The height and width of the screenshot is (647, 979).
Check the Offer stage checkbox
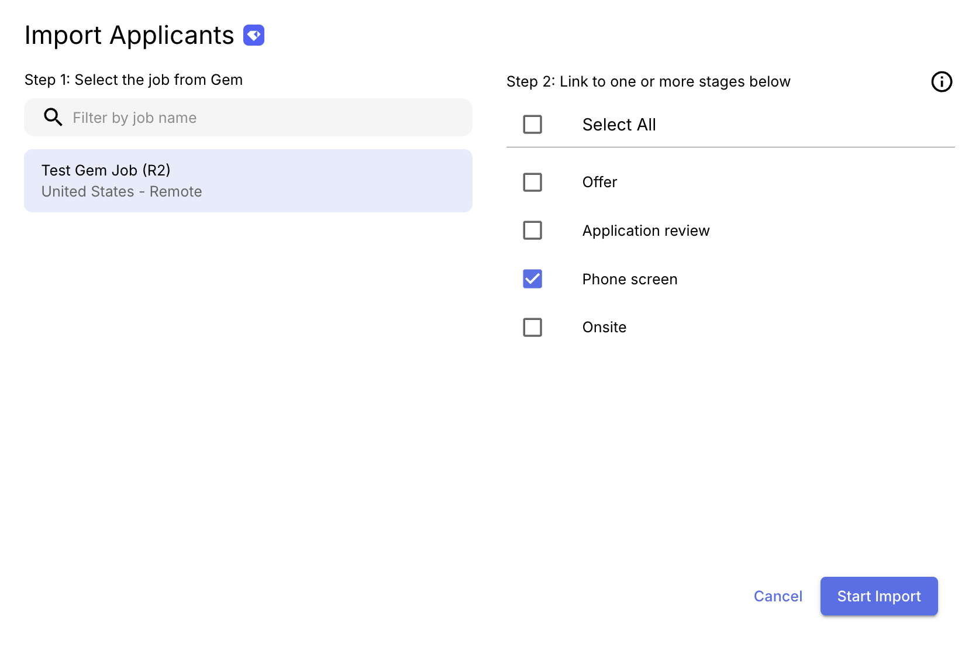[532, 183]
